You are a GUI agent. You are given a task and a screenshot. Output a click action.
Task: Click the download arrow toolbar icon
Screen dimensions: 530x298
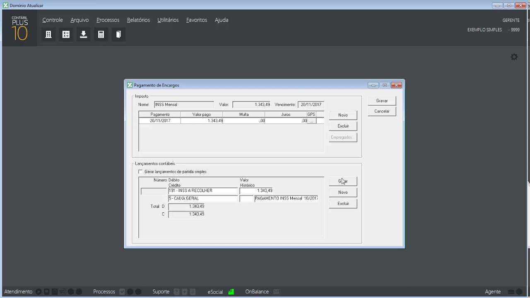click(x=84, y=34)
